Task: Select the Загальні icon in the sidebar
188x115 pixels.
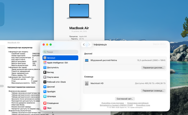Action: (45, 58)
